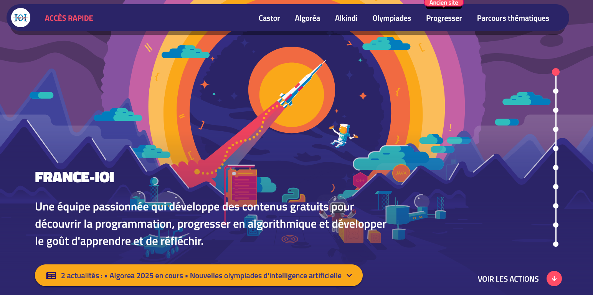Select the first pink section dot
Image resolution: width=593 pixels, height=295 pixels.
pyautogui.click(x=556, y=72)
